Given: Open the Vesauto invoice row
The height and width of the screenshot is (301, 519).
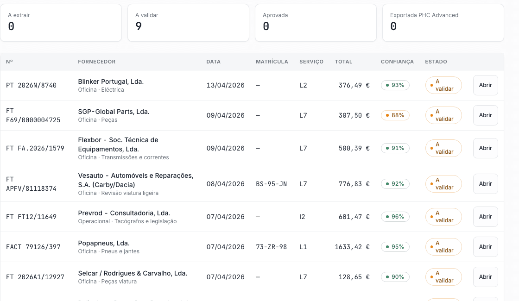Looking at the screenshot, I should tap(485, 184).
